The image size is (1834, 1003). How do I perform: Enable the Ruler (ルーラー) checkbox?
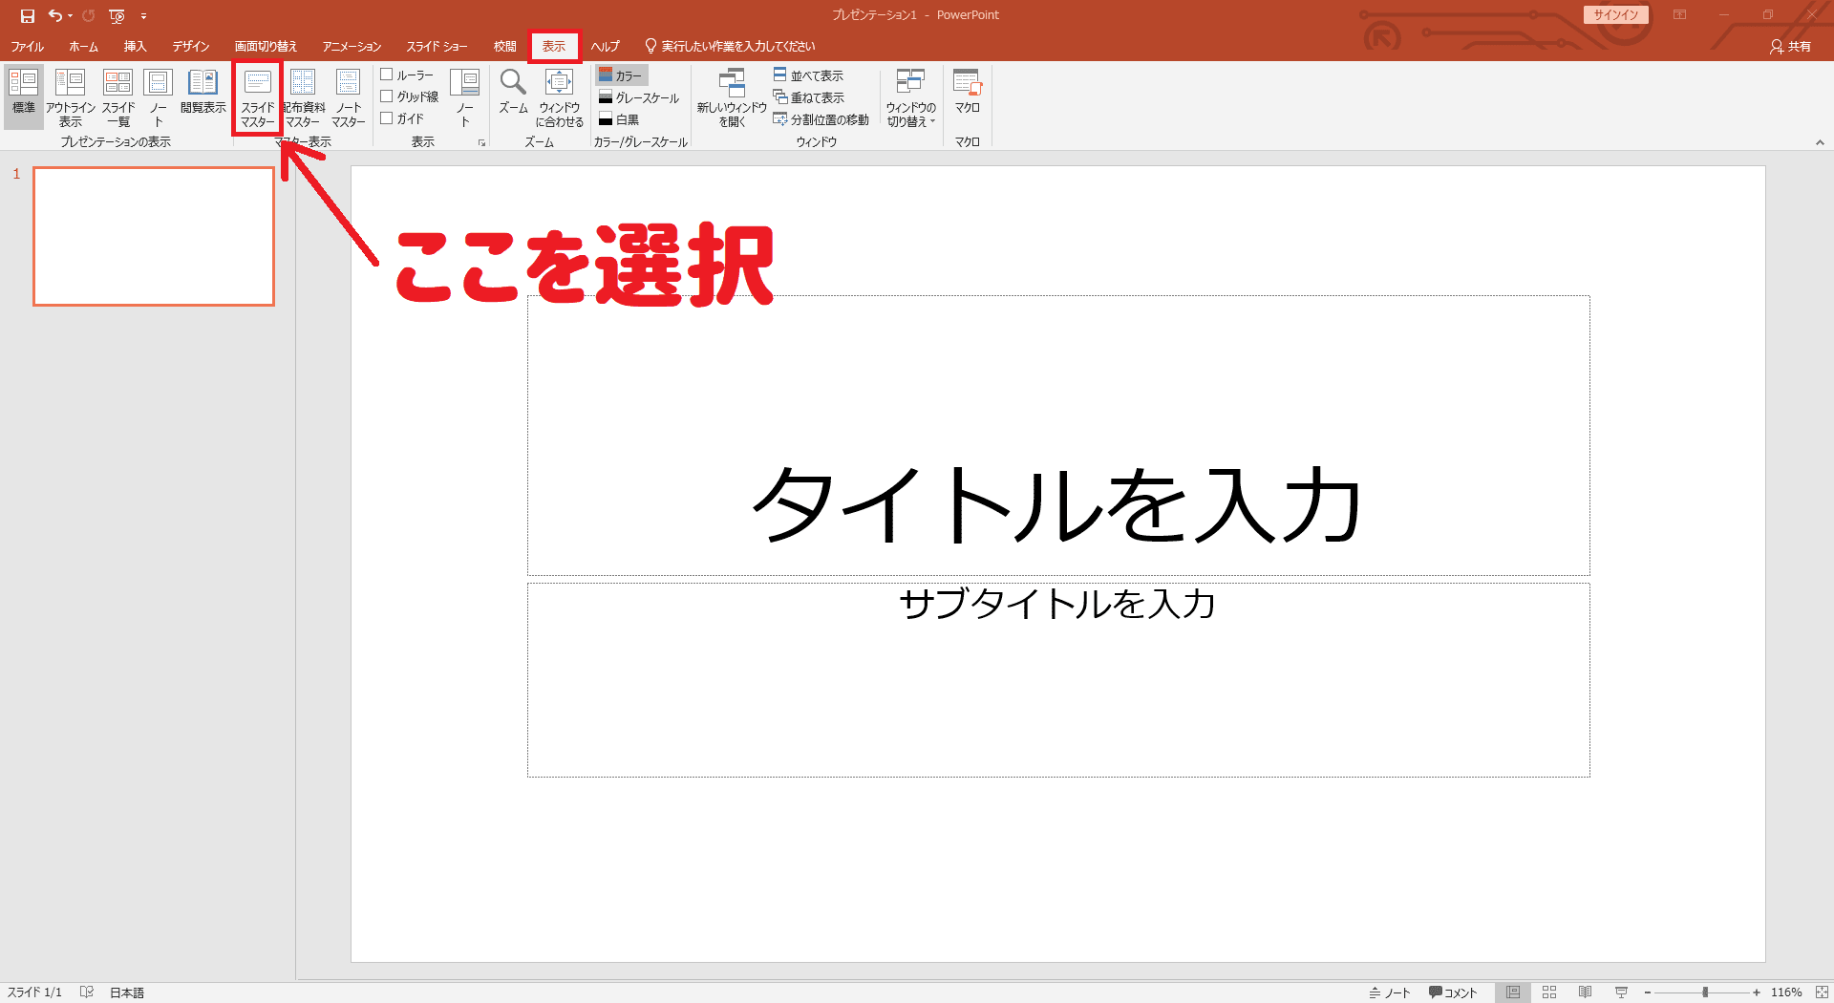(387, 75)
